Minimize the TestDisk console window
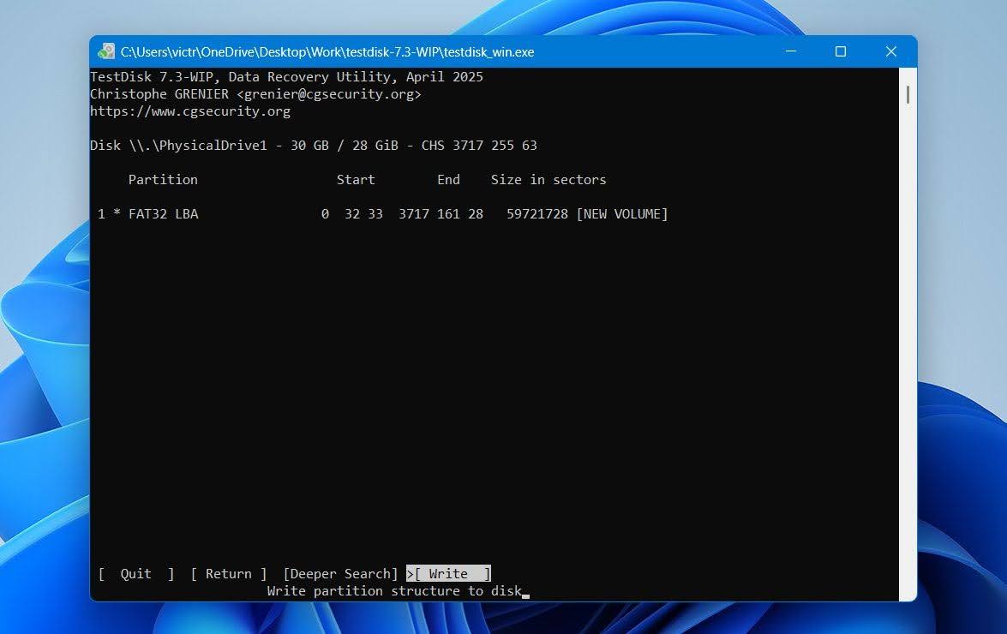 click(791, 51)
